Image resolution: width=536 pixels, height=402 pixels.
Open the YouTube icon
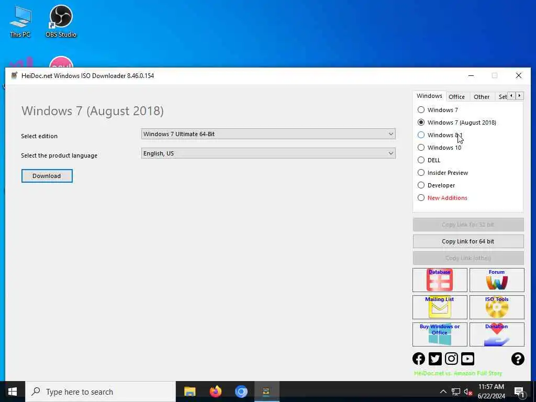[467, 359]
